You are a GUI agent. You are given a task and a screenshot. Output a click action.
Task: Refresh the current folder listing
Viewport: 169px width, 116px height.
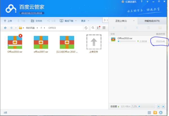tap(86, 28)
